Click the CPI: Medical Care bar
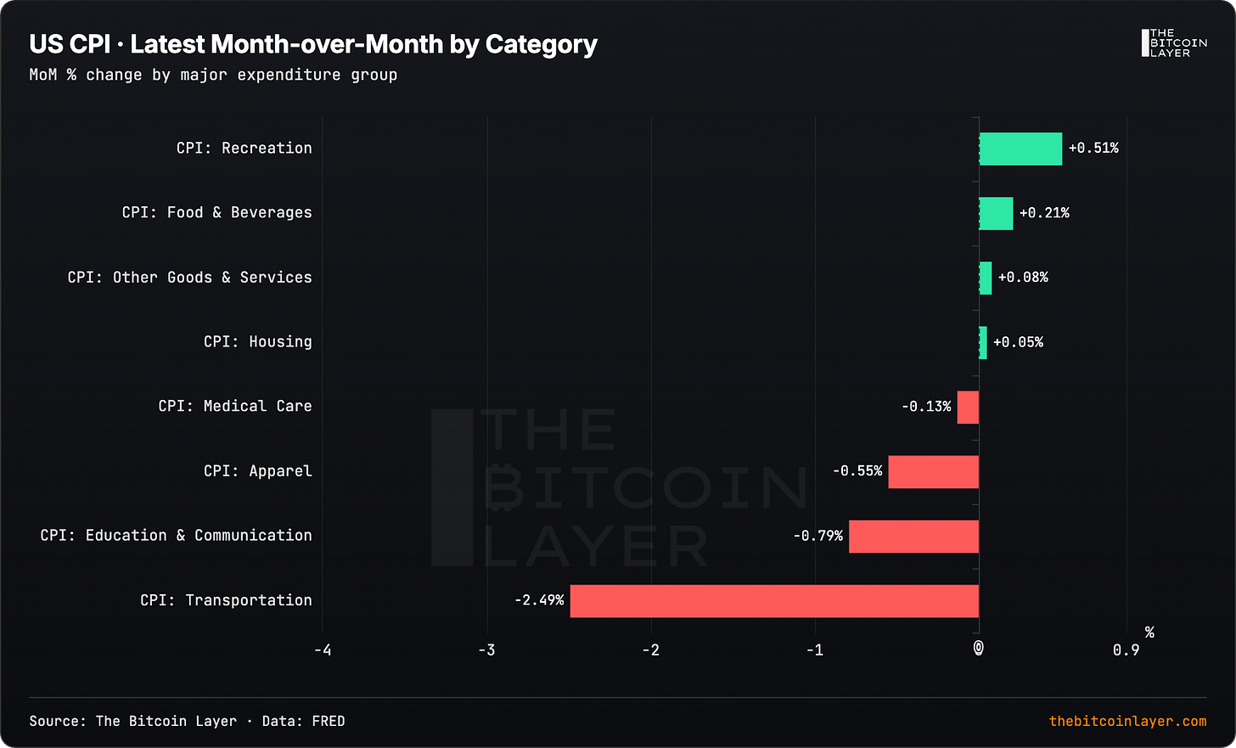 968,408
